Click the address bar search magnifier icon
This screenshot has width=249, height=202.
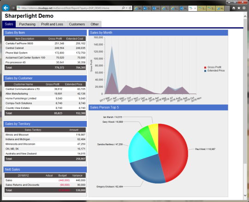click(x=123, y=8)
